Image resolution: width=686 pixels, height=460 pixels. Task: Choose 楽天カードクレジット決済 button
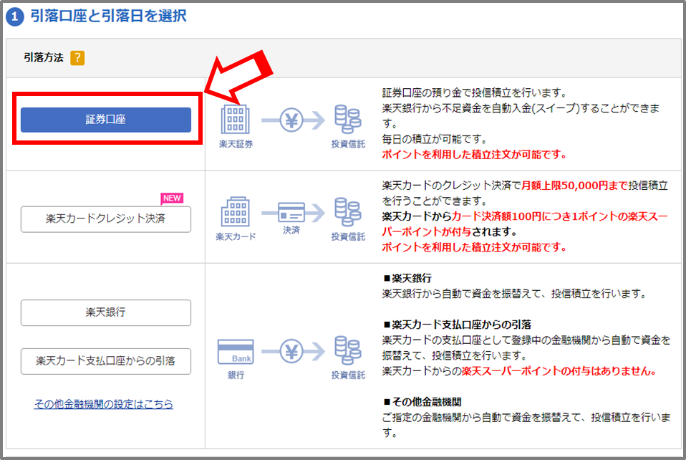point(106,219)
